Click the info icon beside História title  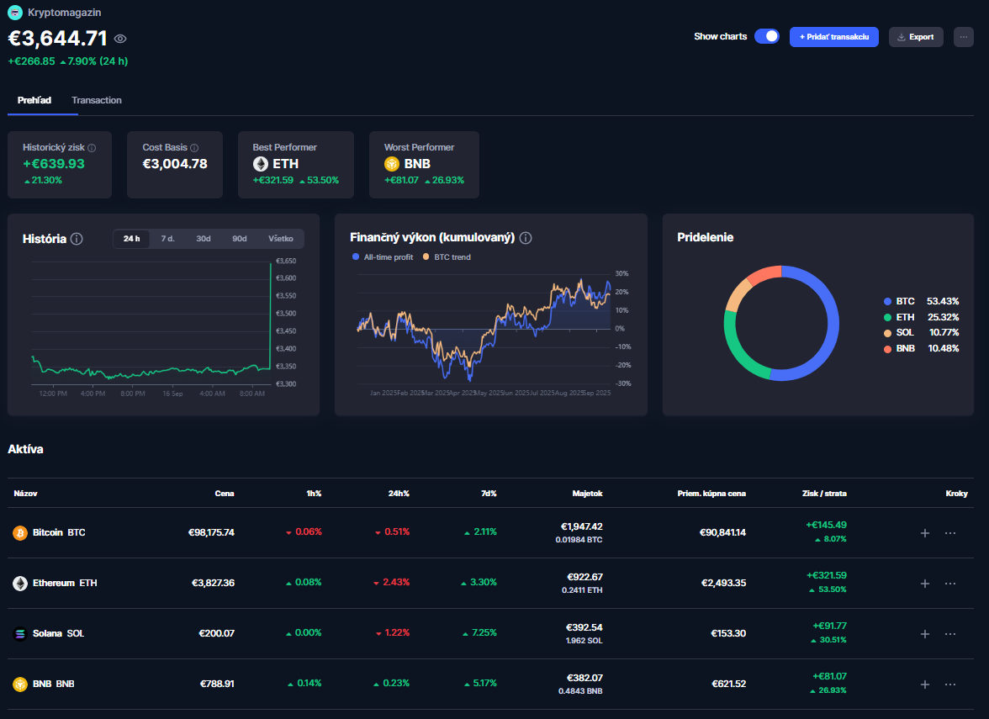click(77, 239)
